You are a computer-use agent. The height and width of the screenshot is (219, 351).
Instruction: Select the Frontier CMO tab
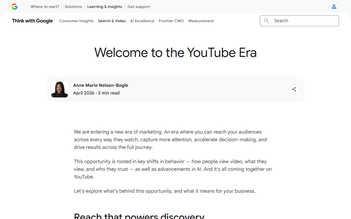point(171,21)
